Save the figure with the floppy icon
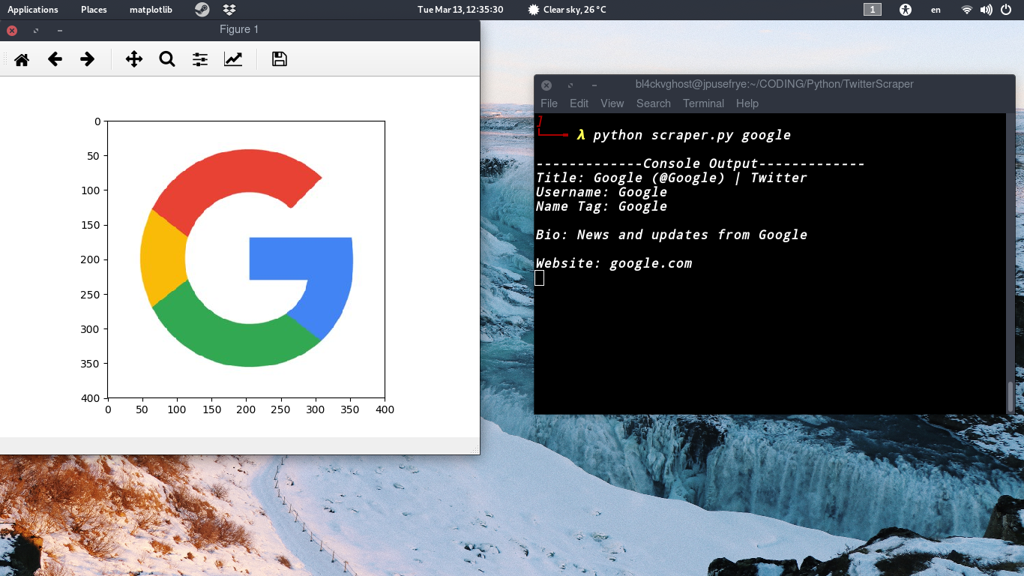Viewport: 1024px width, 576px height. tap(280, 59)
